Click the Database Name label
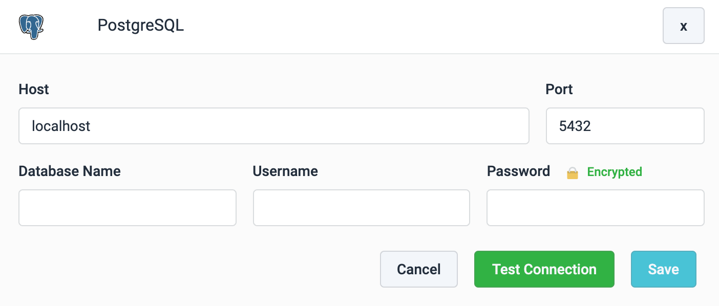 click(x=70, y=171)
